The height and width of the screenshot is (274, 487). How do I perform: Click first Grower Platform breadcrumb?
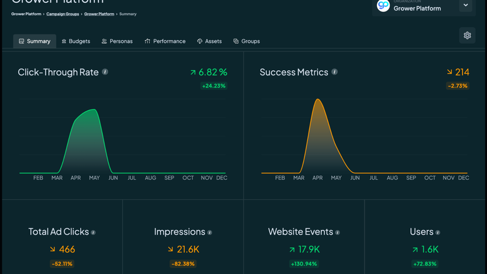coord(26,14)
